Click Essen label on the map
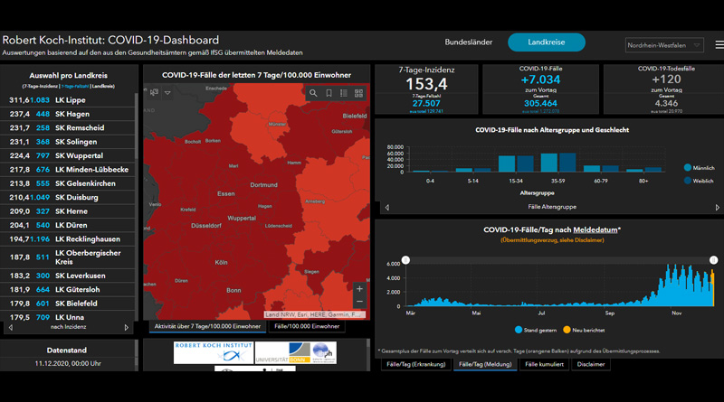724x402 pixels. tap(225, 193)
